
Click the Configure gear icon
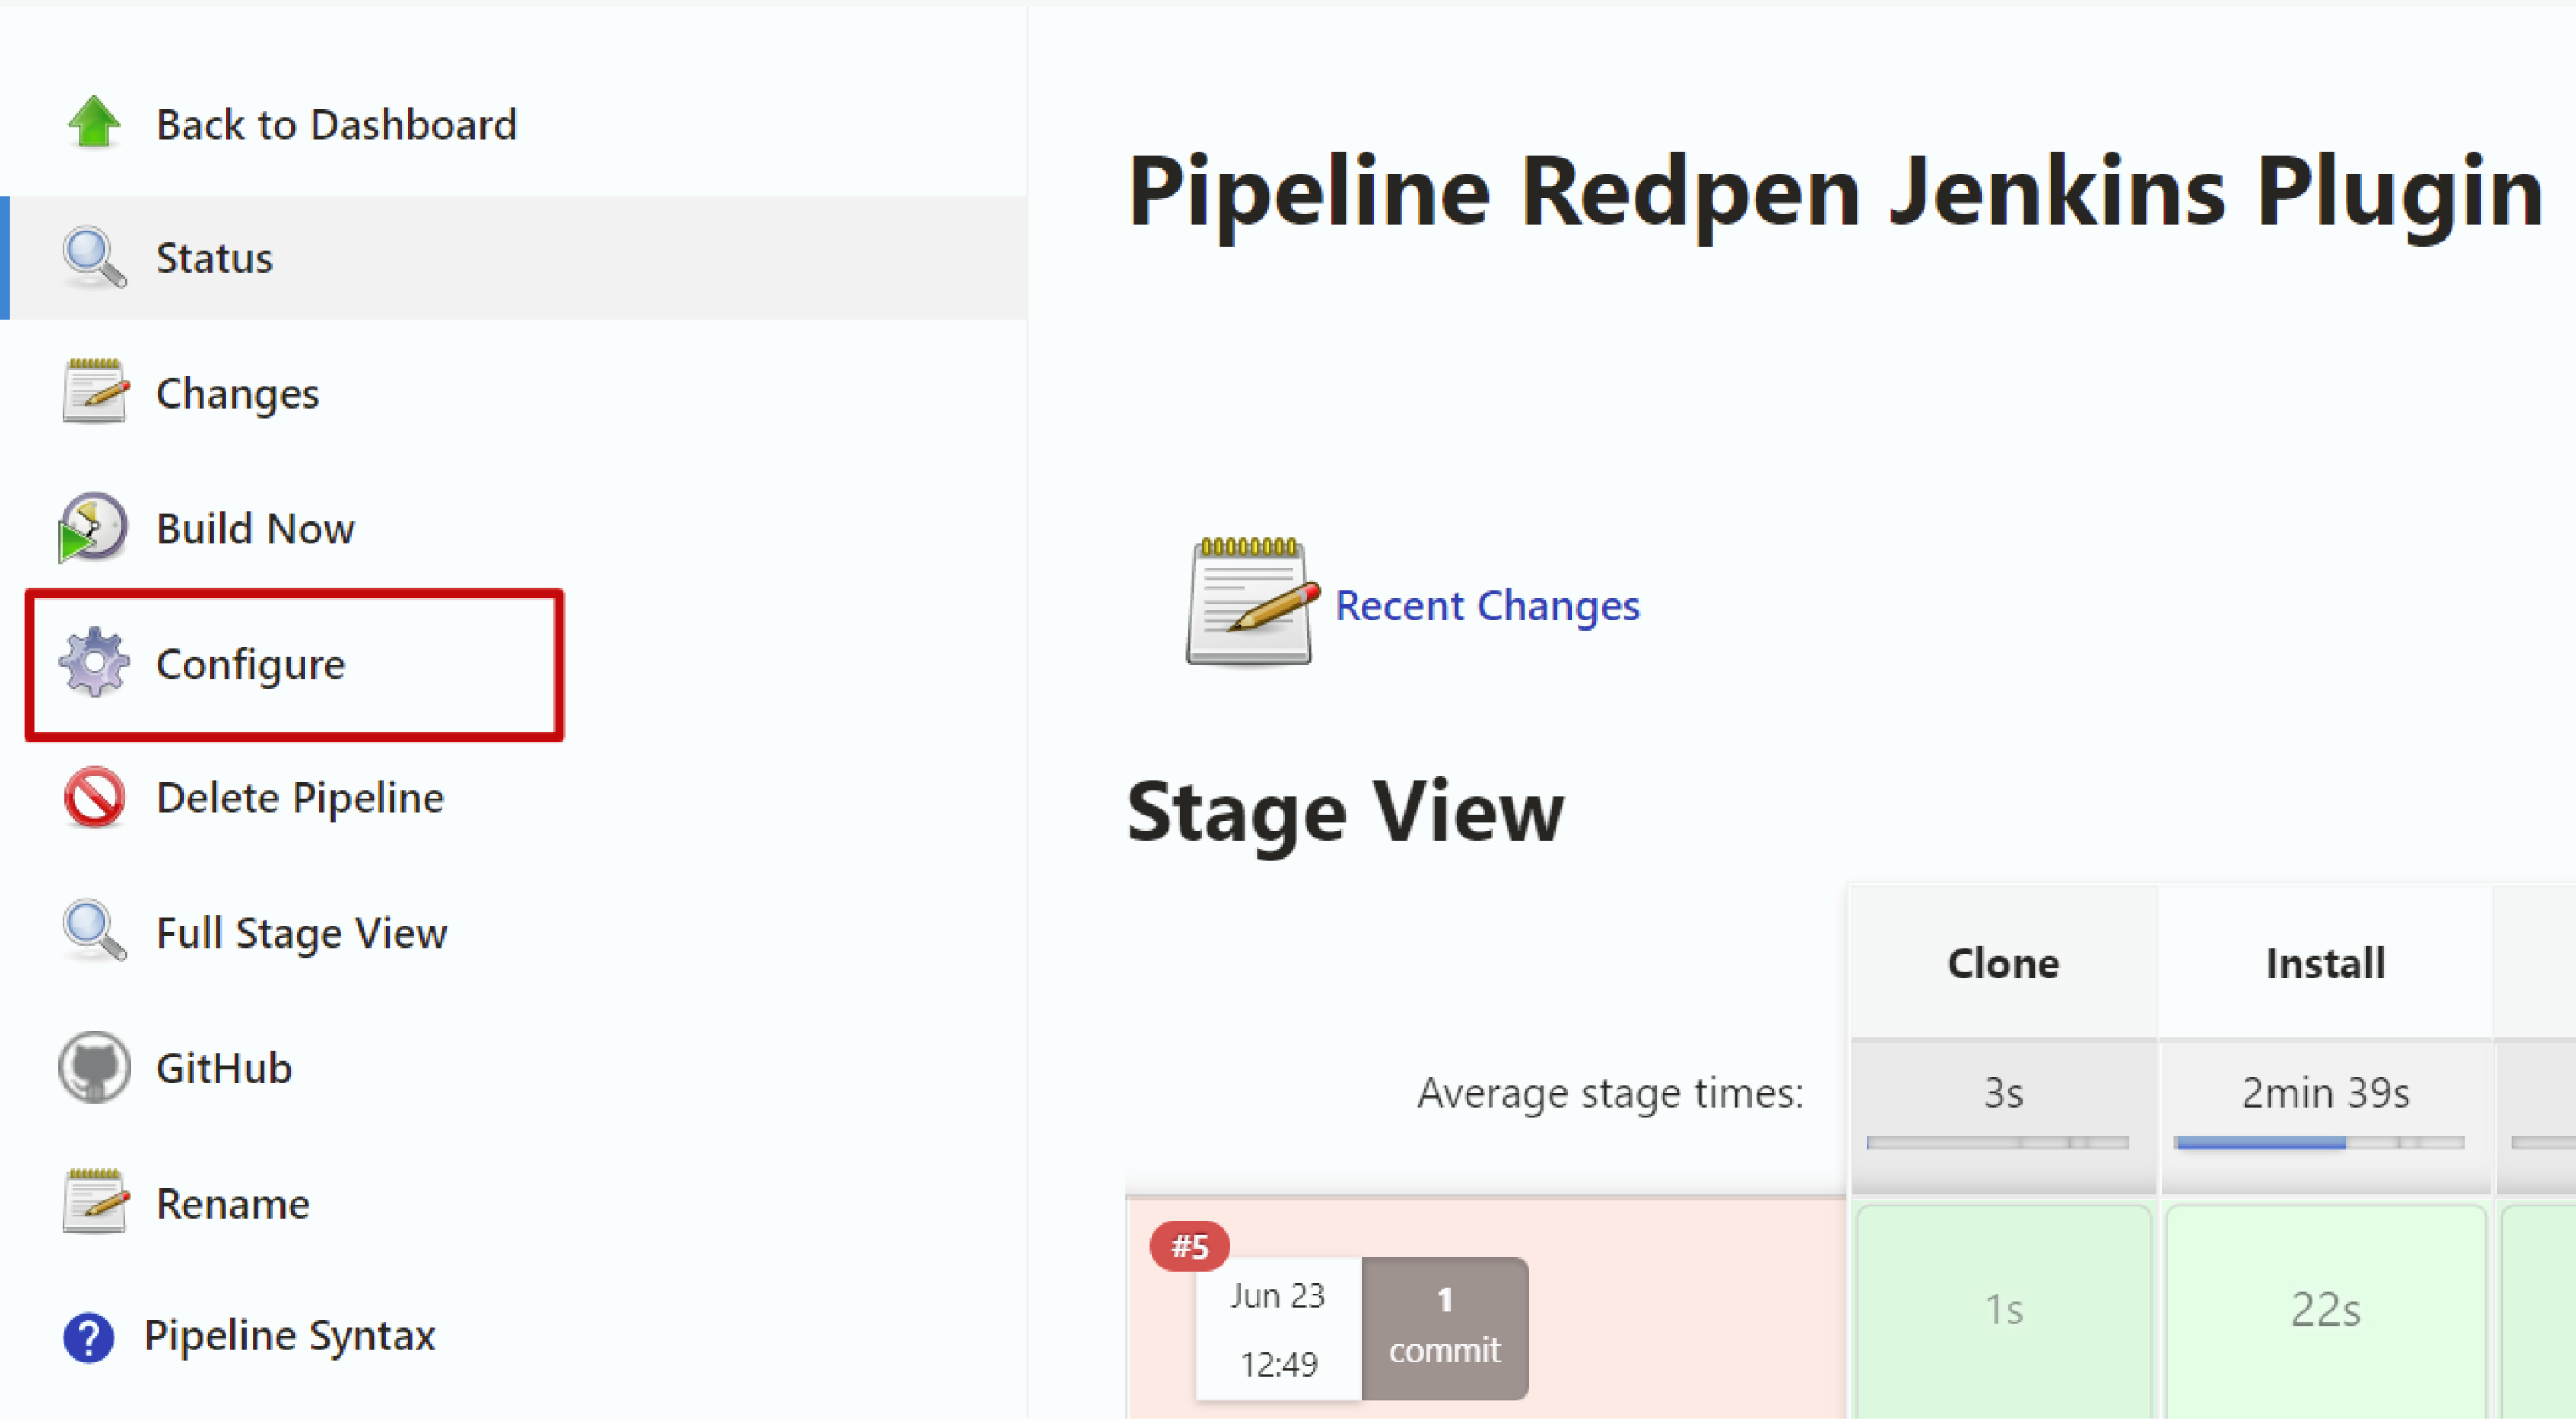click(94, 663)
